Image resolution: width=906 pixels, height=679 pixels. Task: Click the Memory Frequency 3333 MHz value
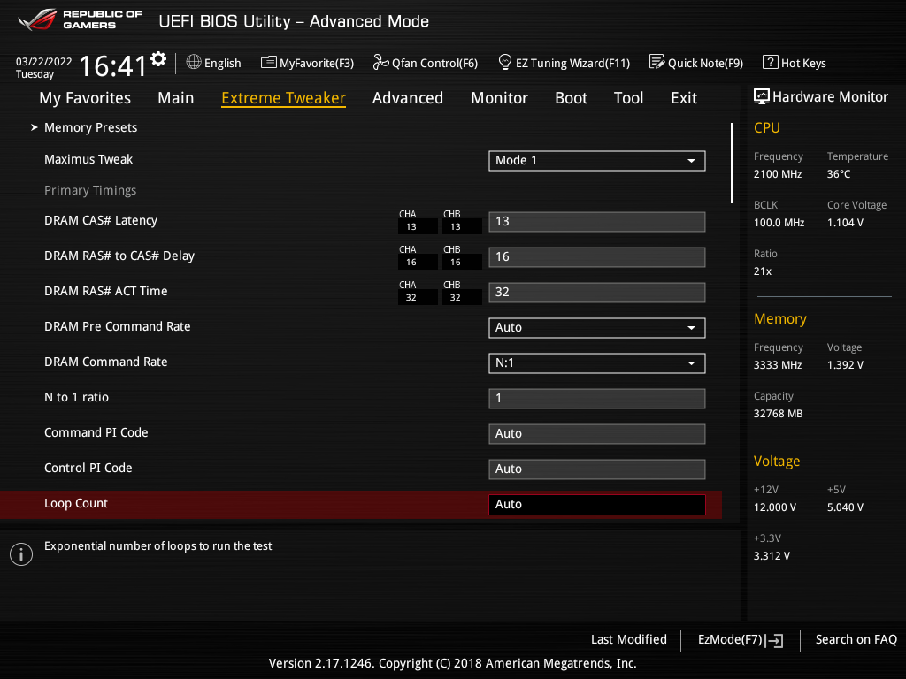777,365
